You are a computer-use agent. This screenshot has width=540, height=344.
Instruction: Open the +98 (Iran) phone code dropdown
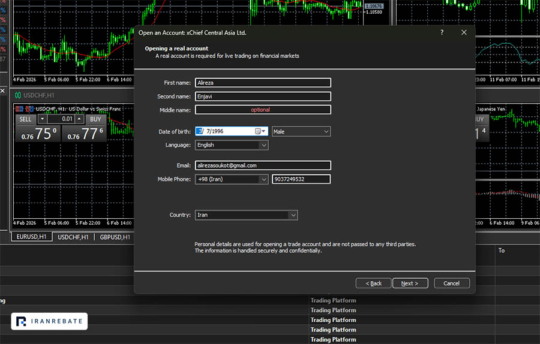(232, 179)
